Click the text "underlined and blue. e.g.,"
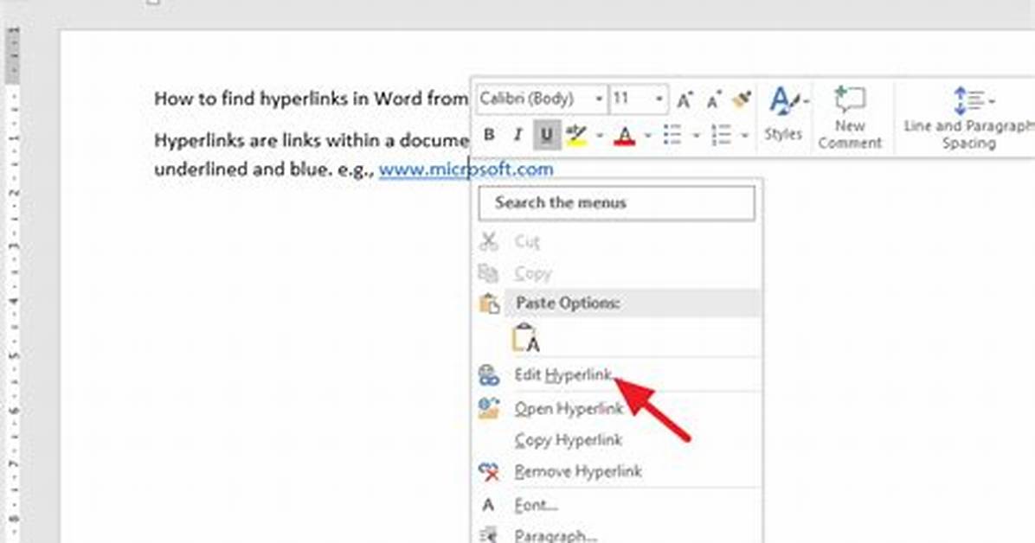Screen dimensions: 1035x543 point(264,169)
